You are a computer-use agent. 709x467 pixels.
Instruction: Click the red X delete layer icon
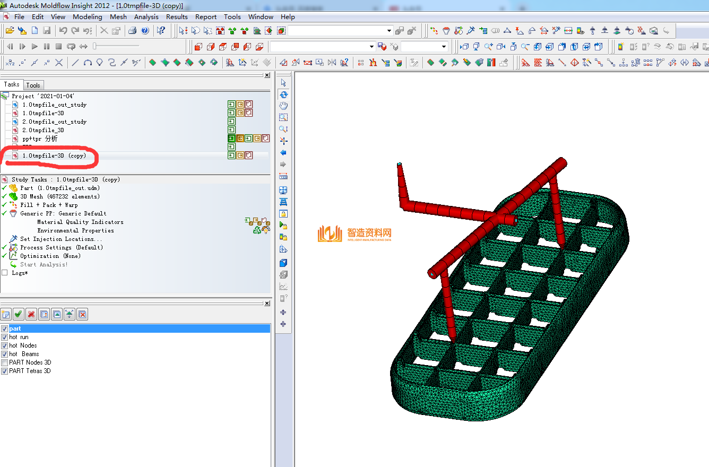coord(31,315)
